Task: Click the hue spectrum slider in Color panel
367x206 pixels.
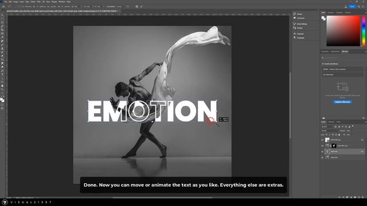Action: coord(364,31)
